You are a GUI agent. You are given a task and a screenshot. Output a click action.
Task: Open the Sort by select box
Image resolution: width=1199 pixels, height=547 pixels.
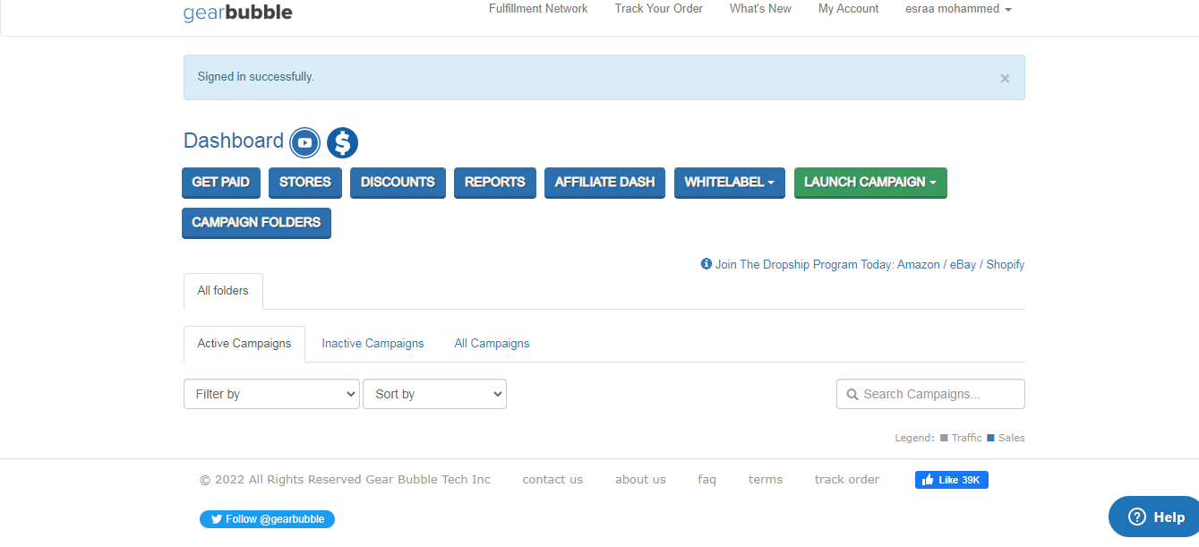434,394
